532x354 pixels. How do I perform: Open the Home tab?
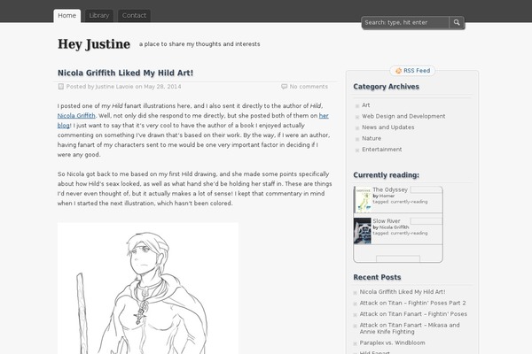(x=66, y=16)
